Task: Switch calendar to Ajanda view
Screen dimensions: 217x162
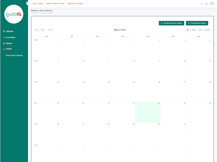Action: tap(207, 30)
